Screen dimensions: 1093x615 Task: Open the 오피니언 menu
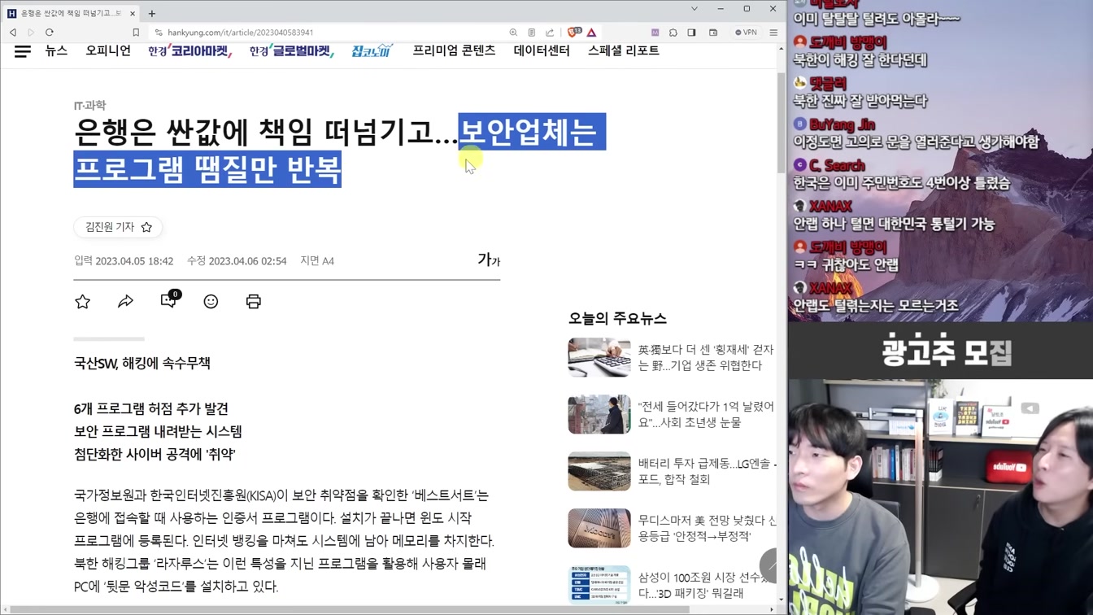[108, 50]
